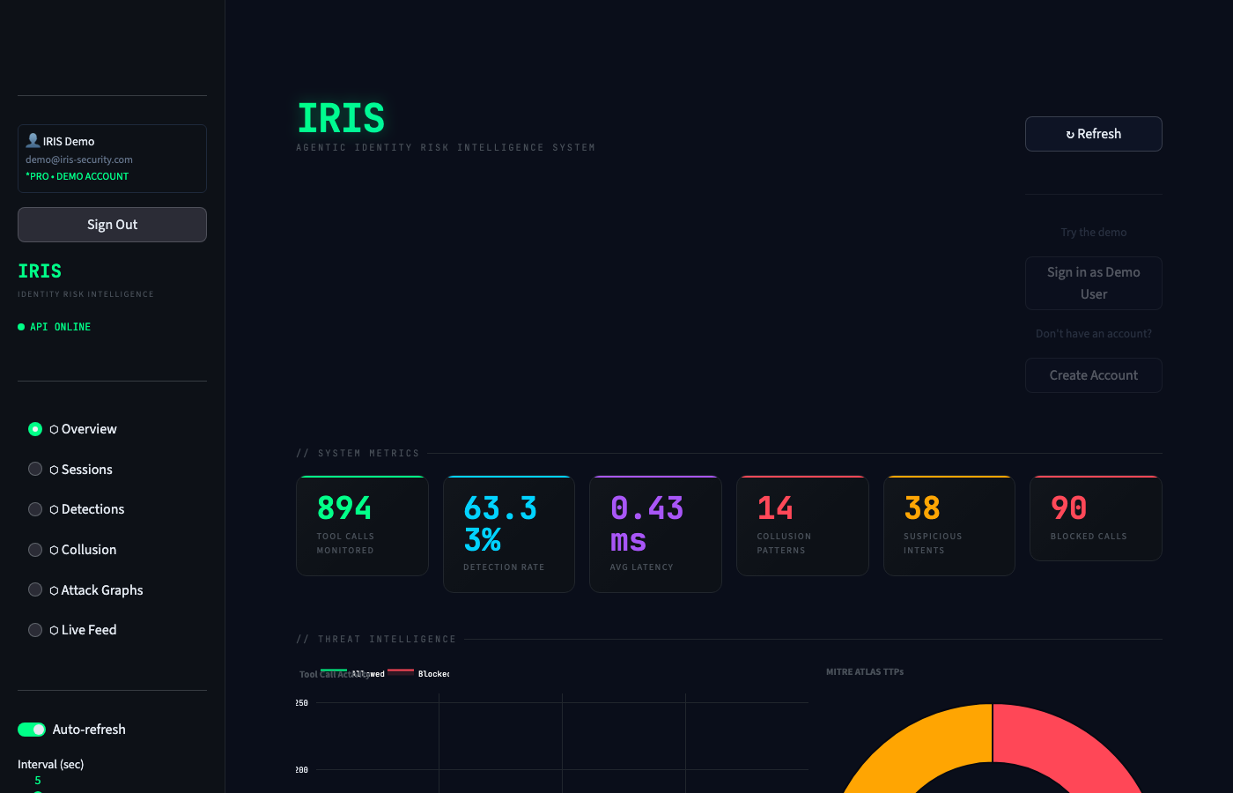
Task: Click the Create Account button
Action: pos(1093,375)
